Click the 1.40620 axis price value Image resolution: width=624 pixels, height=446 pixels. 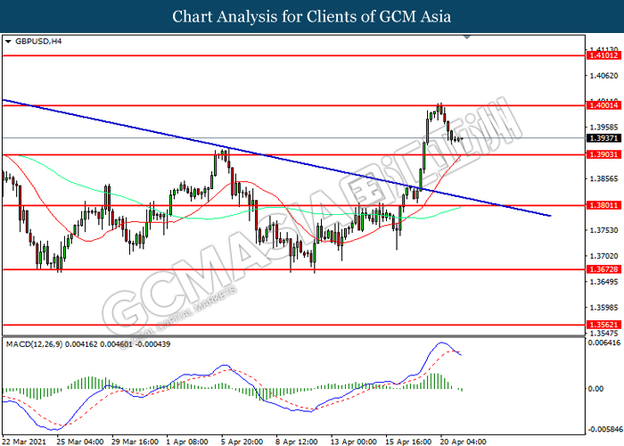[603, 76]
